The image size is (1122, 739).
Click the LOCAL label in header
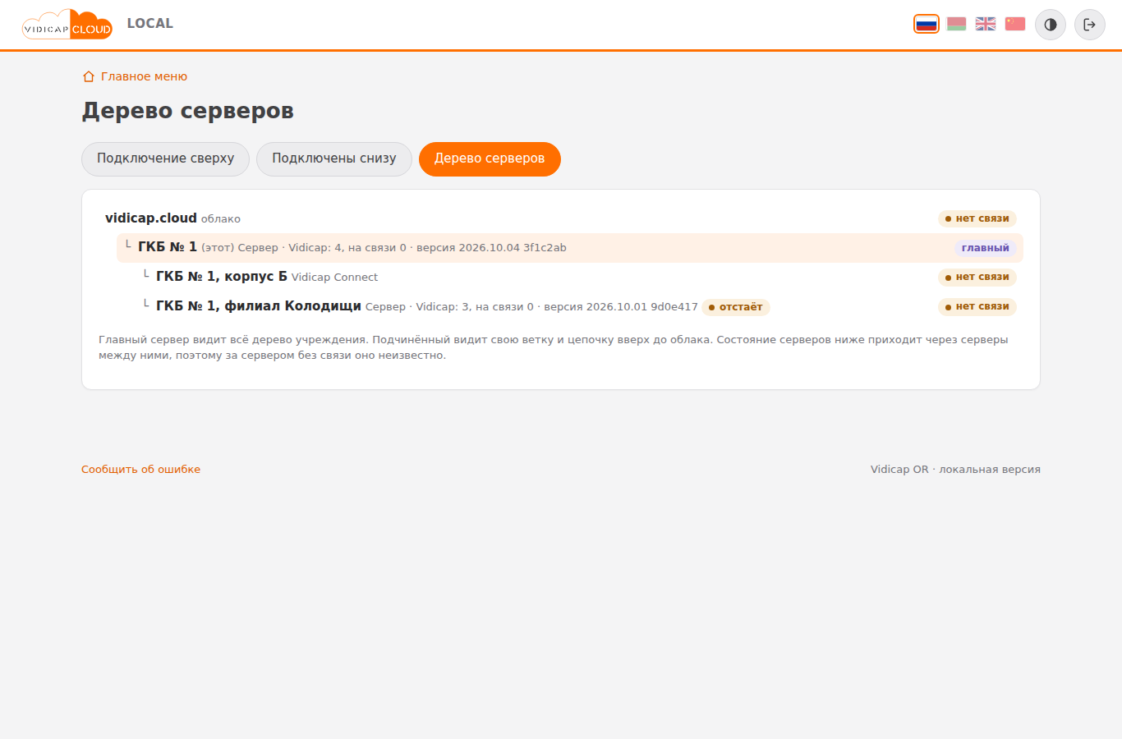[150, 24]
